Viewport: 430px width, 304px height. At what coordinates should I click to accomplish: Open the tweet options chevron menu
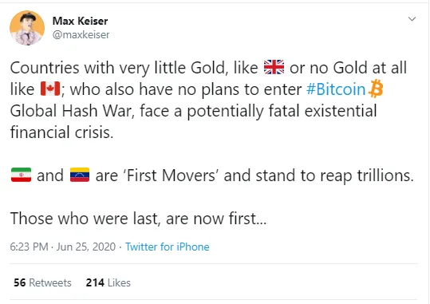coord(412,19)
